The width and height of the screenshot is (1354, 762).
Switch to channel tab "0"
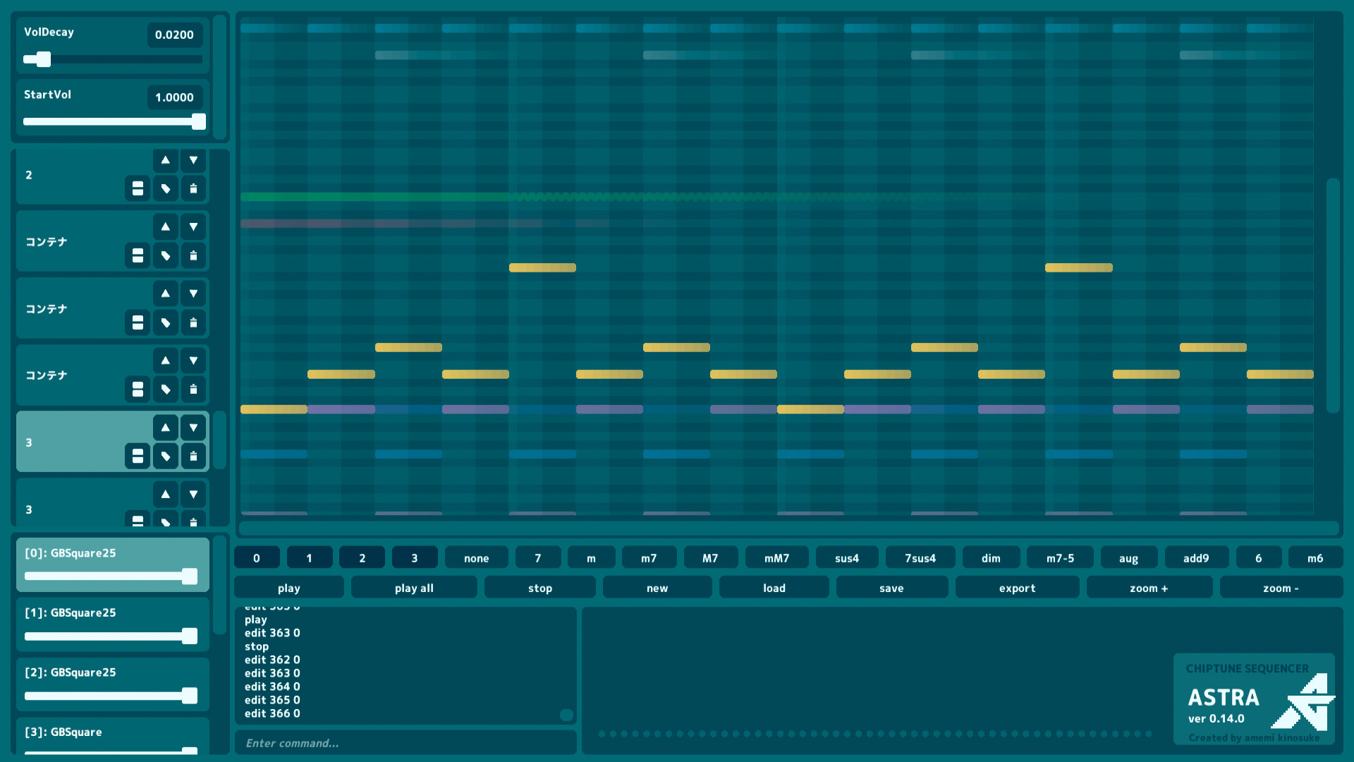click(x=257, y=557)
